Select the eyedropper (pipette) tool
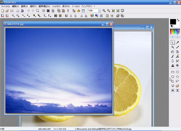181x131 pixels. click(x=177, y=42)
